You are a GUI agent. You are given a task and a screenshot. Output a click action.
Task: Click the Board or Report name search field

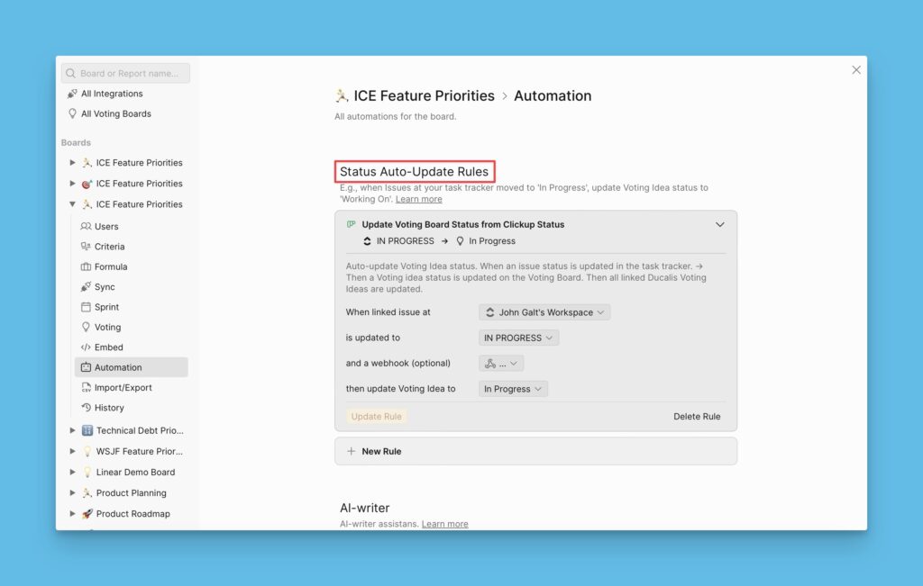125,72
